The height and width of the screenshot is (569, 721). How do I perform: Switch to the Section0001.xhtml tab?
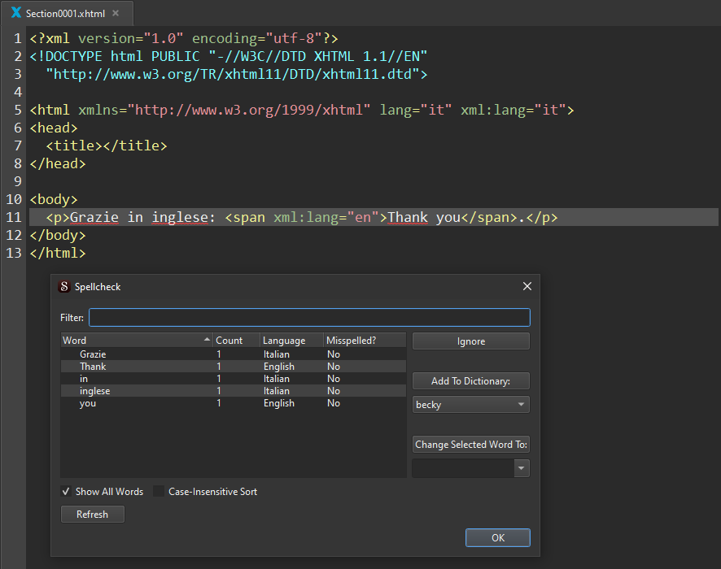point(65,14)
